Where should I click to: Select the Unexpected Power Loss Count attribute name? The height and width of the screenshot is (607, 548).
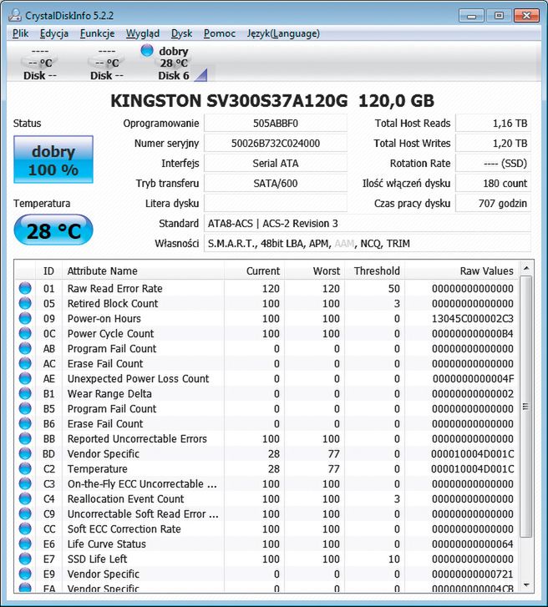(138, 378)
